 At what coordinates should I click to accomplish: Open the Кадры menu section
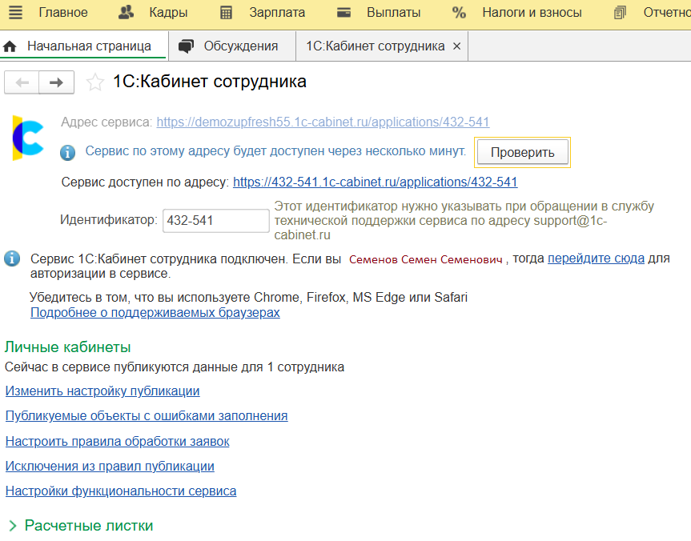point(168,12)
